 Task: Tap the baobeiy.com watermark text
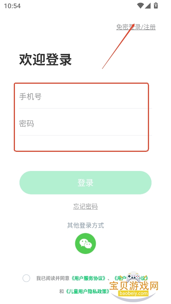click(134, 293)
